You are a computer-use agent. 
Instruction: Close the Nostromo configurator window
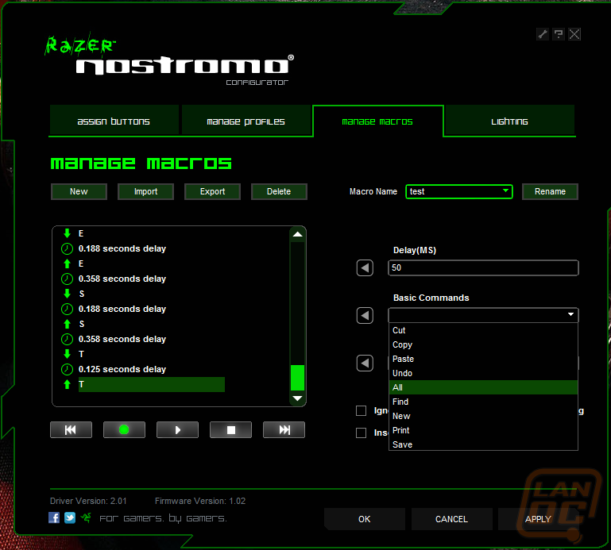[574, 34]
